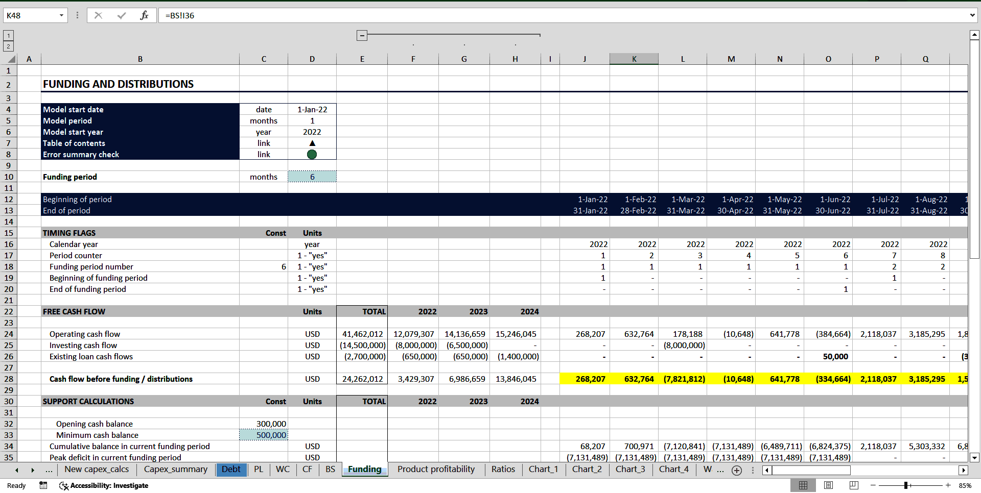981x493 pixels.
Task: Open the Chart_2 sheet tab
Action: (x=587, y=469)
